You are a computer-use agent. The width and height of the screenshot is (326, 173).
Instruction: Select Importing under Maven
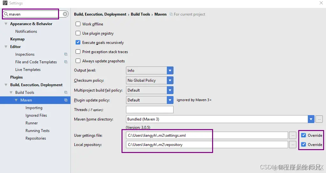34,108
